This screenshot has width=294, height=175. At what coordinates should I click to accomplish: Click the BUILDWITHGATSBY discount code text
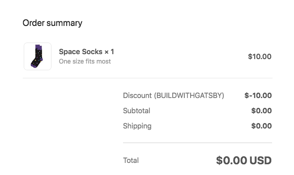tap(189, 95)
